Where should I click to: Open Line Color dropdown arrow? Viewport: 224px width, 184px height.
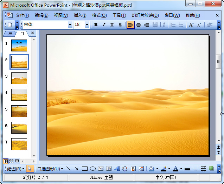169,169
